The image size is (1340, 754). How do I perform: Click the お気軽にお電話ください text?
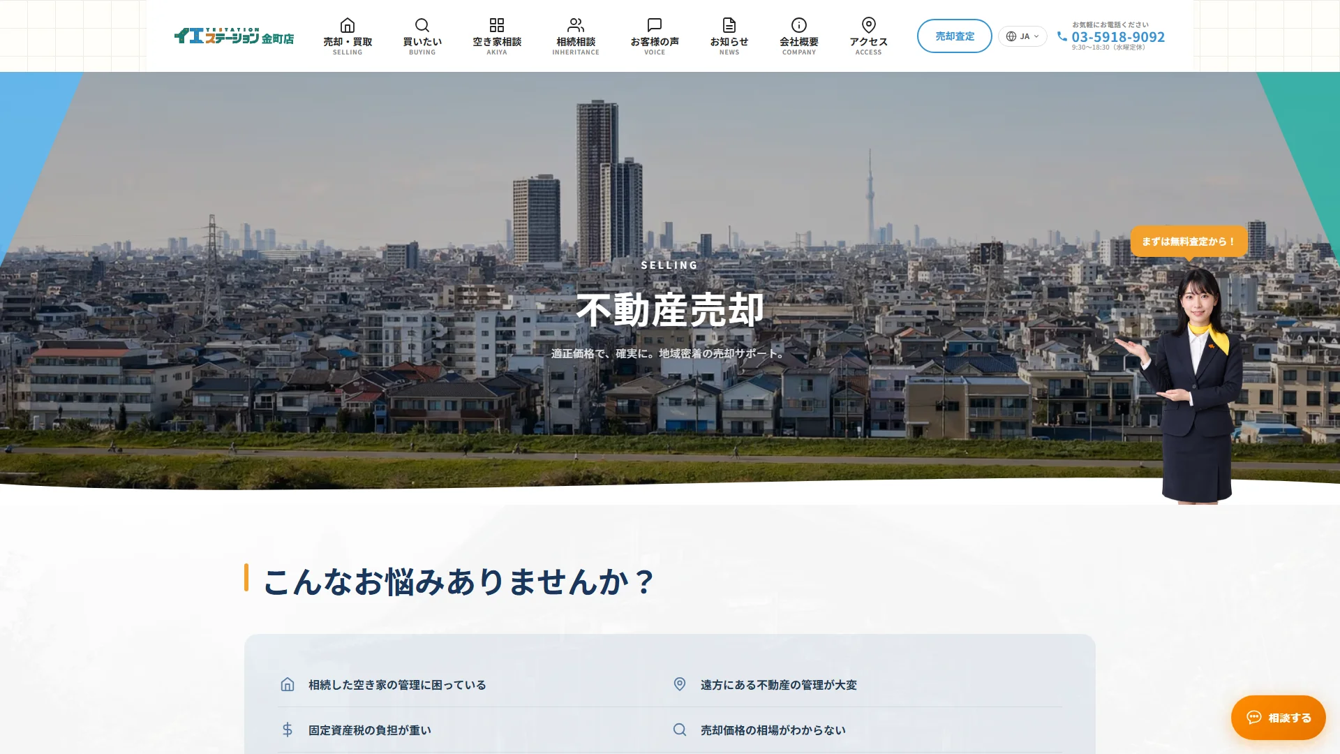pyautogui.click(x=1110, y=24)
